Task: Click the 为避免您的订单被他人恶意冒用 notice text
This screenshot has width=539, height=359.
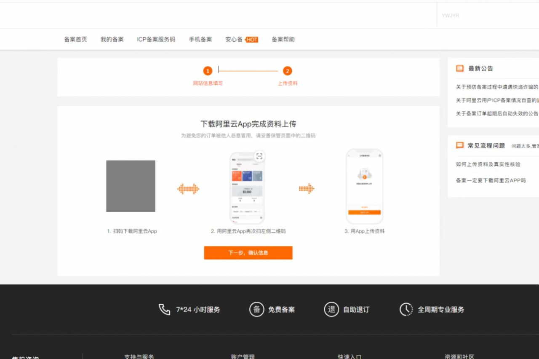Action: (248, 136)
